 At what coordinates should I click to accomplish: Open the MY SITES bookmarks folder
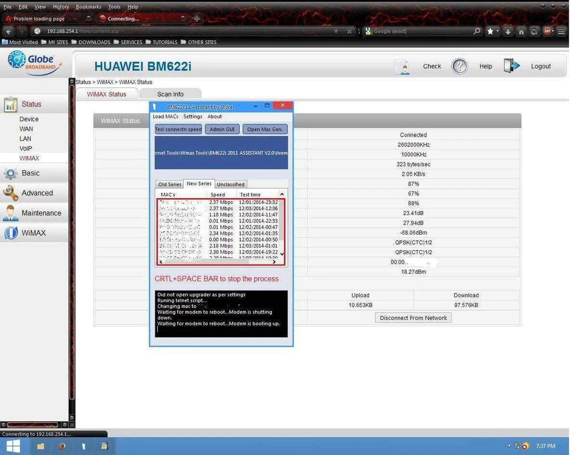pos(54,42)
